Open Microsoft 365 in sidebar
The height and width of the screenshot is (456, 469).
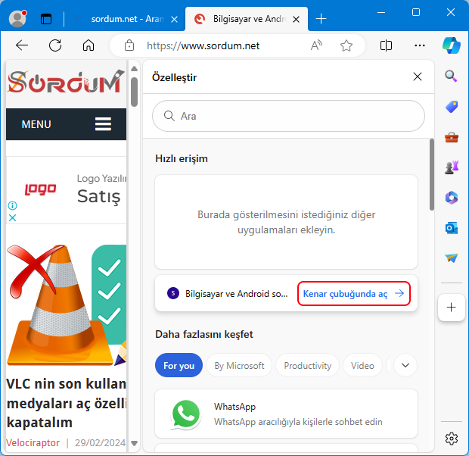pyautogui.click(x=452, y=198)
